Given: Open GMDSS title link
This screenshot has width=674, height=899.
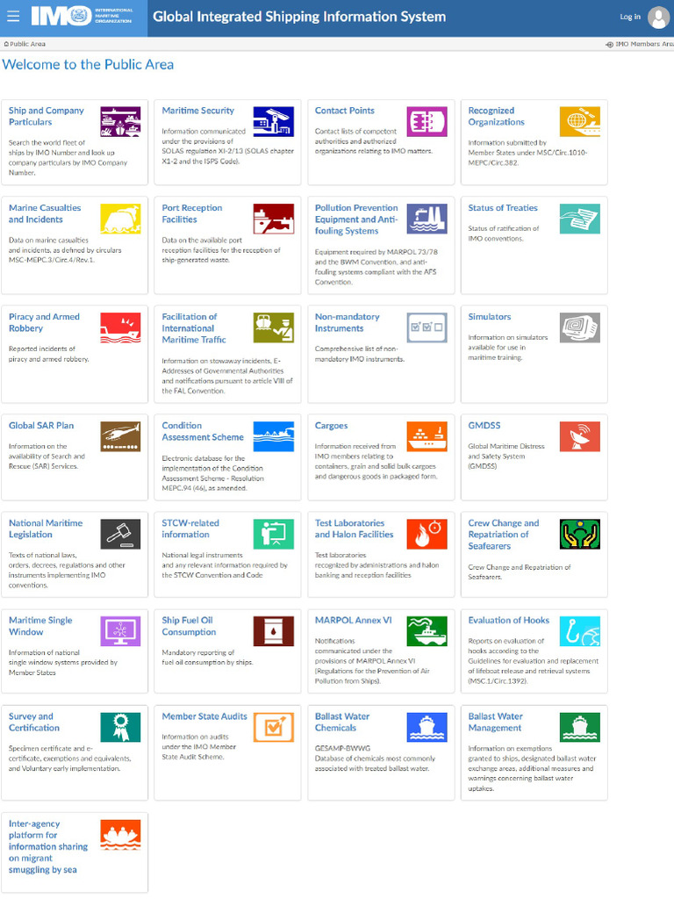Looking at the screenshot, I should coord(484,426).
